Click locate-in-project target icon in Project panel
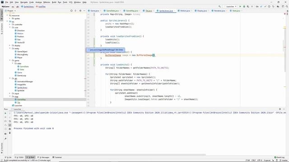Screen dimensions: 289x162 coord(71,11)
